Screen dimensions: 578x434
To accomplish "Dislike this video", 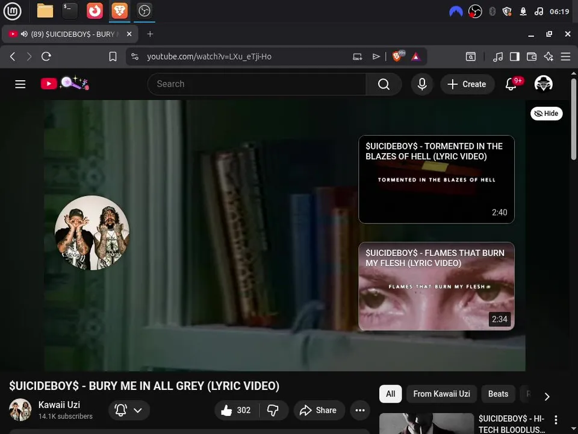I will [273, 410].
